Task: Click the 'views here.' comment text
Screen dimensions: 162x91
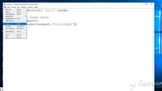Action: point(39,17)
